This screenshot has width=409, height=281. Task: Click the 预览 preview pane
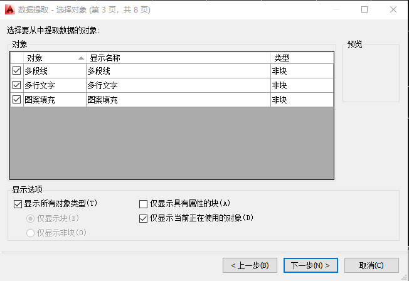coord(371,75)
